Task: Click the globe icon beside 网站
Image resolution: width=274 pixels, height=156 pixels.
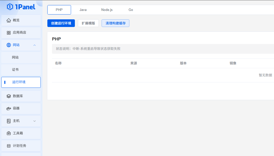Action: pos(9,45)
